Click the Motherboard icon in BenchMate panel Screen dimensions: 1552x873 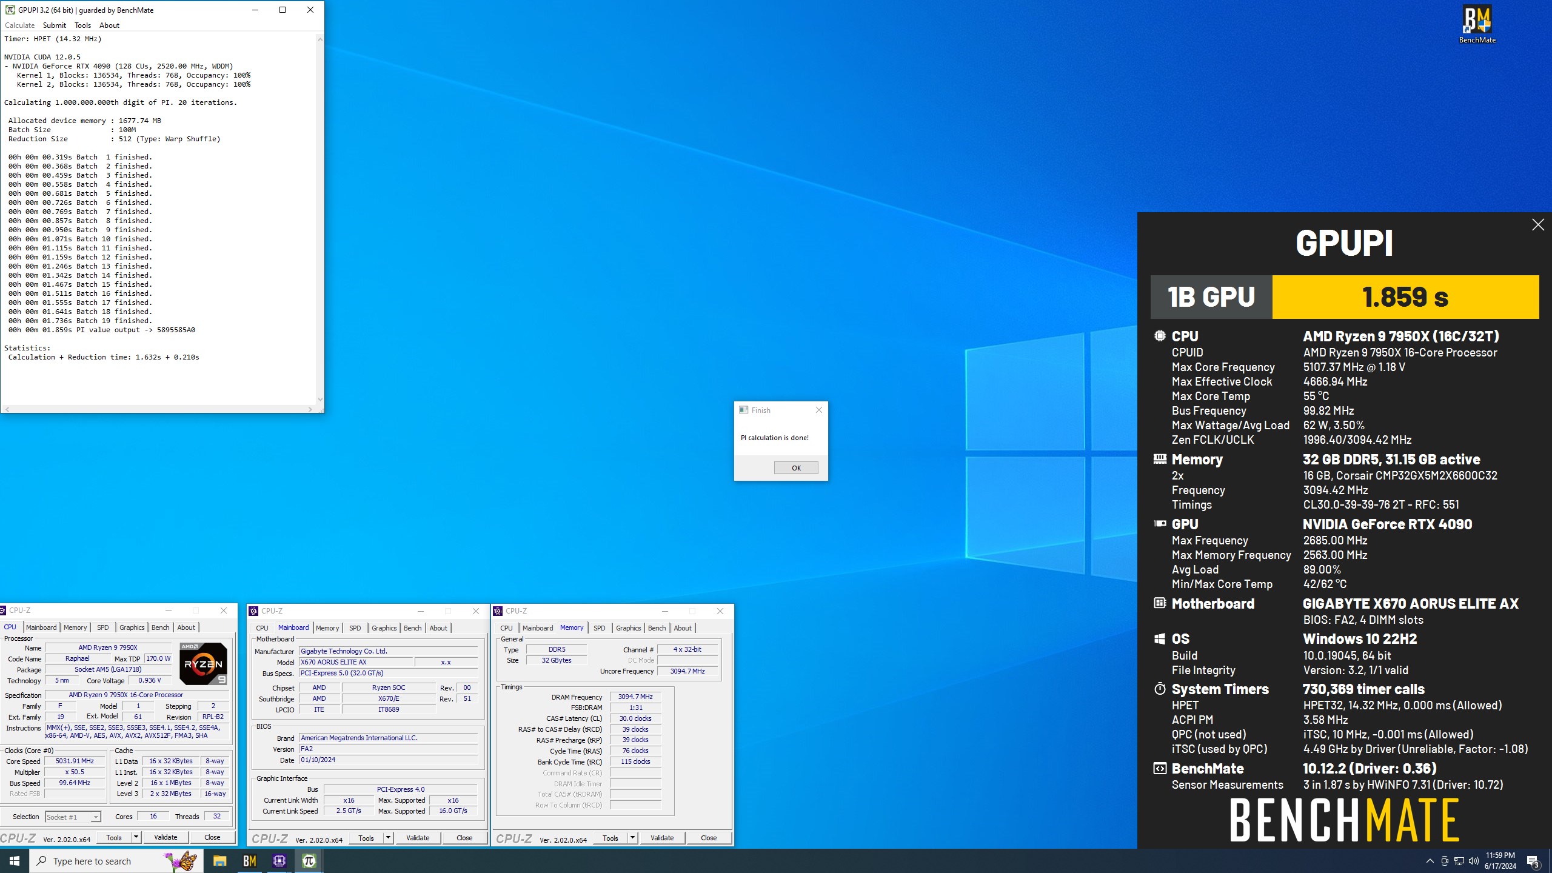click(x=1160, y=603)
